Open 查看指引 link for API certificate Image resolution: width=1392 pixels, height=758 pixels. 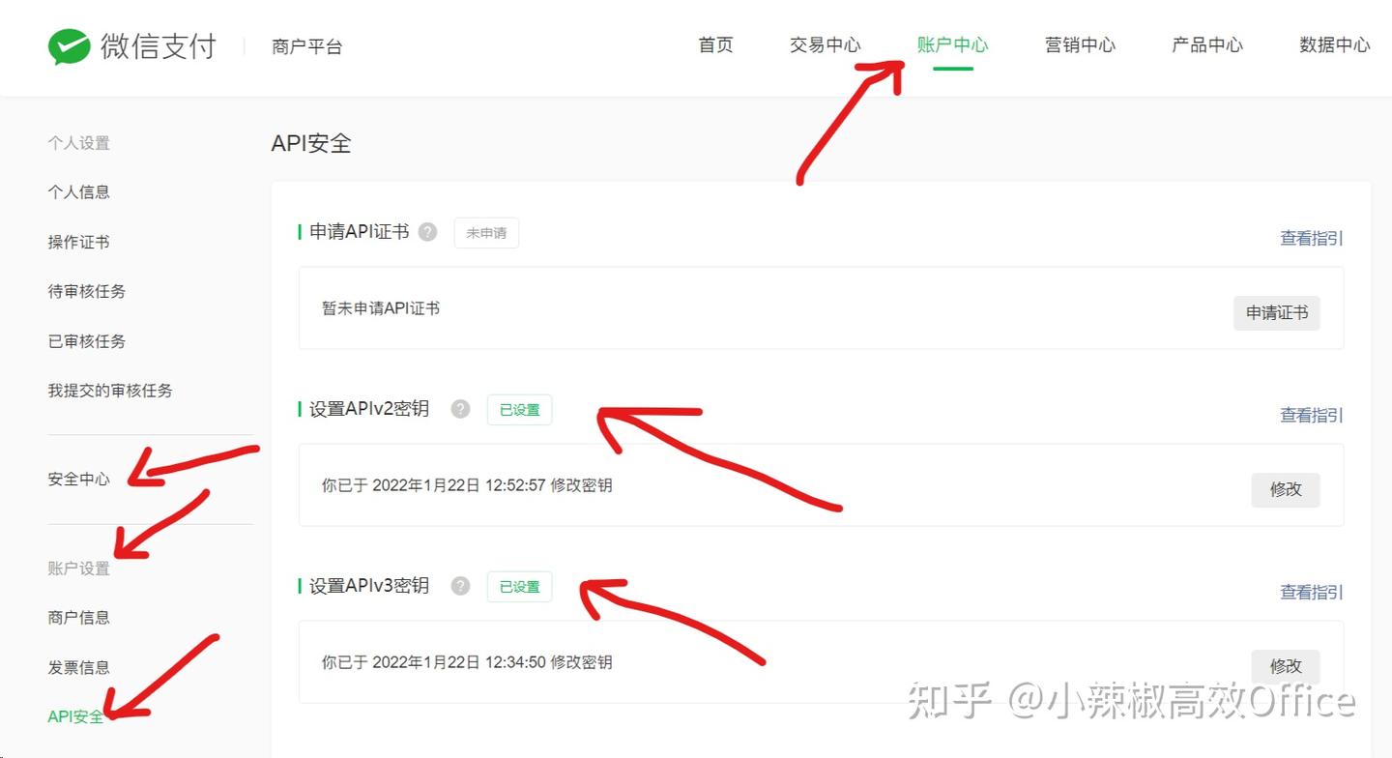[1312, 239]
